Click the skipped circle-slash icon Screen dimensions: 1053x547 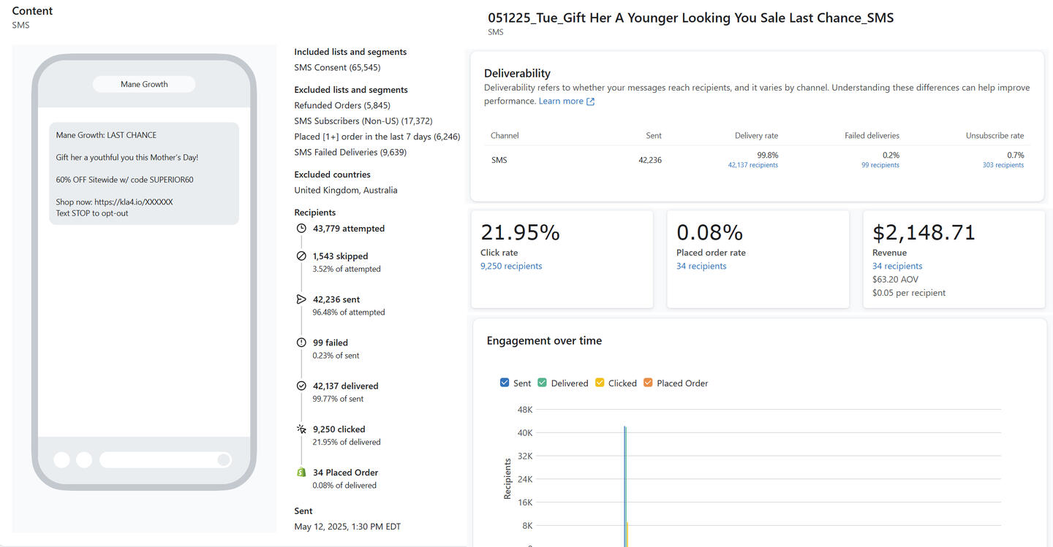tap(301, 256)
